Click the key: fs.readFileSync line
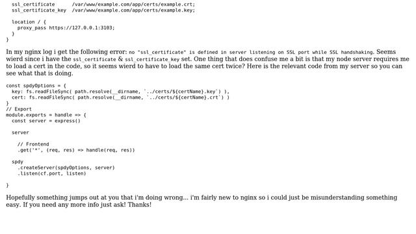The width and height of the screenshot is (416, 234). point(120,92)
